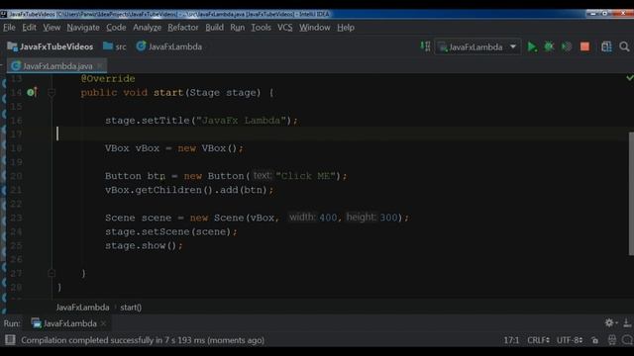Image resolution: width=634 pixels, height=356 pixels.
Task: Click the editor vertical scrollbar
Action: [631, 194]
